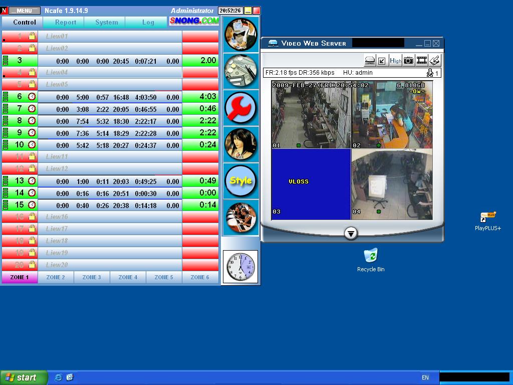Click the SNONG.COM logo link
The height and width of the screenshot is (385, 513).
(x=194, y=21)
